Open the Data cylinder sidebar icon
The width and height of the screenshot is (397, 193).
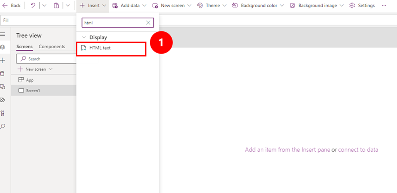3,74
